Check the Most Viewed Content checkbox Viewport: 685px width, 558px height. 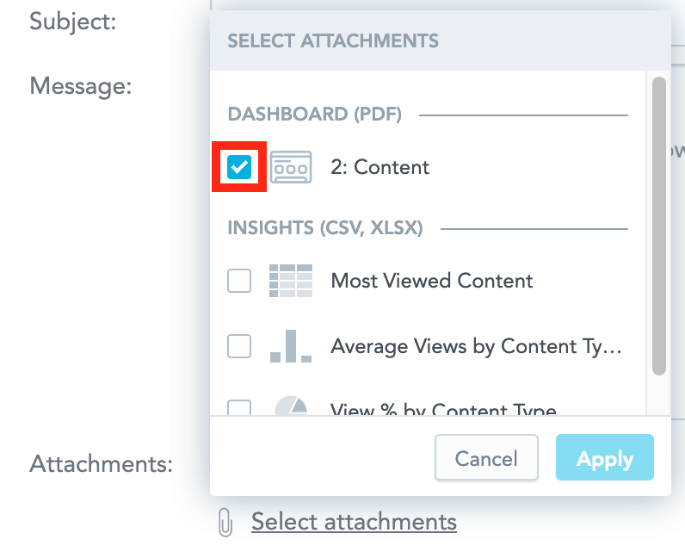[239, 281]
